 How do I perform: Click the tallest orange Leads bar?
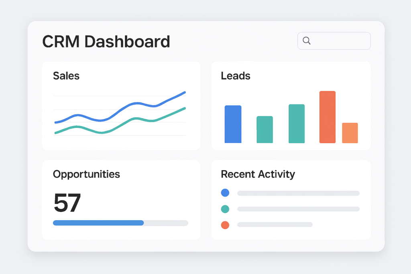327,116
